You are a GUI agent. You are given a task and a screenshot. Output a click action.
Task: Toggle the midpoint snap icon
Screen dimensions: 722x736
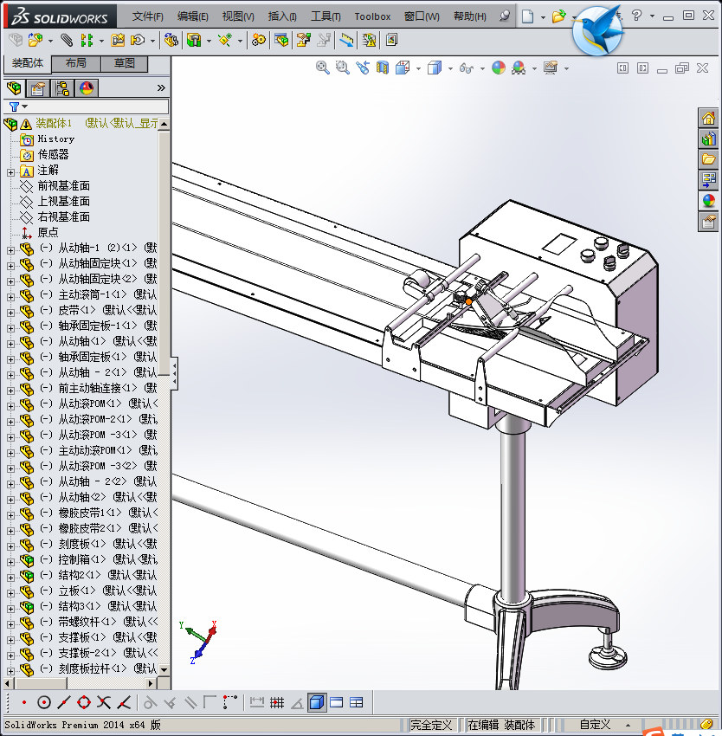[x=64, y=703]
